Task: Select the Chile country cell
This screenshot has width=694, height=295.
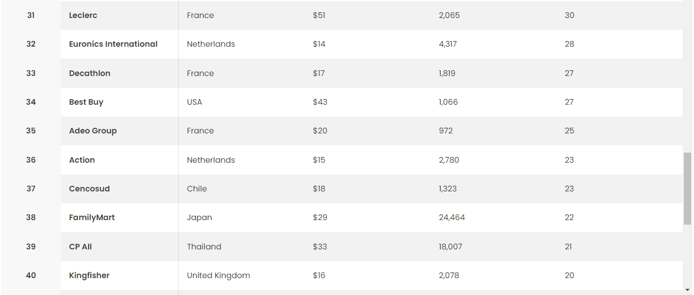Action: pos(197,189)
